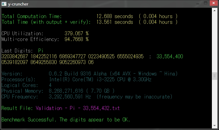Screen dimensions: 219x130
Task: Click the "Last Digits:" label
Action: tap(17, 51)
